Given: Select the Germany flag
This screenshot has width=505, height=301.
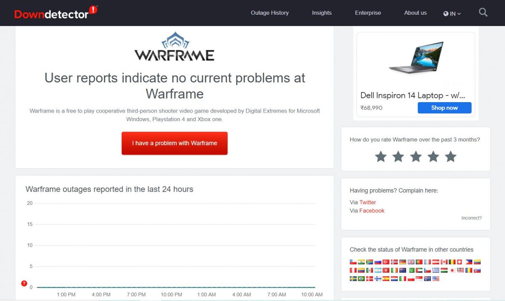Looking at the screenshot, I should pyautogui.click(x=403, y=262).
